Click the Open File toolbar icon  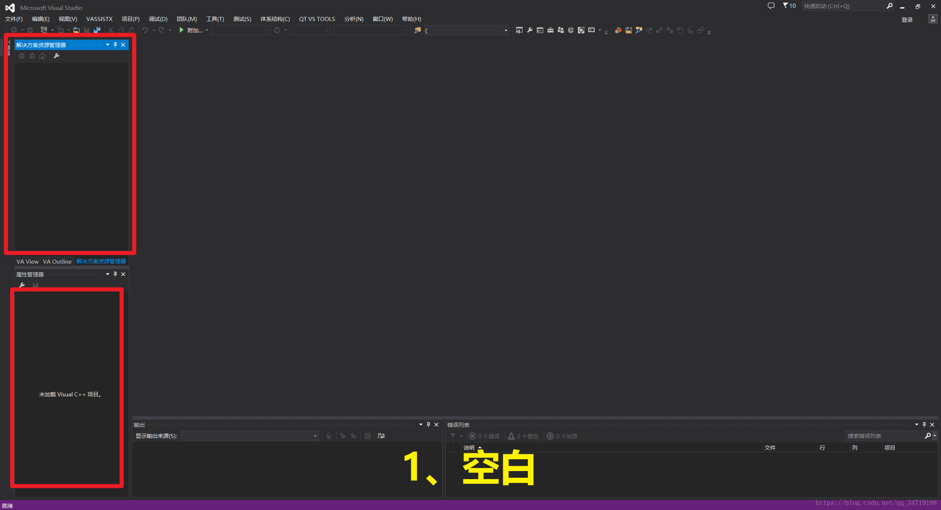[x=76, y=30]
